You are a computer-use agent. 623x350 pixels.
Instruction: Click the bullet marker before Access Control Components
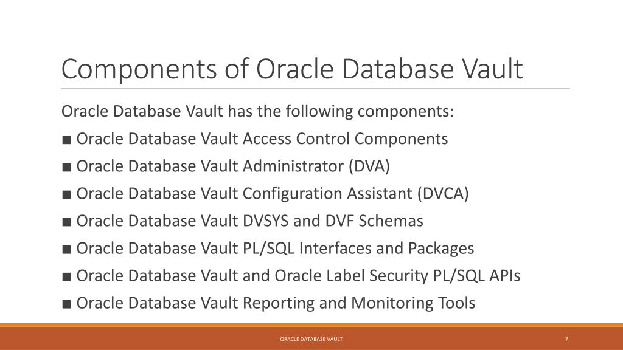[x=67, y=140]
